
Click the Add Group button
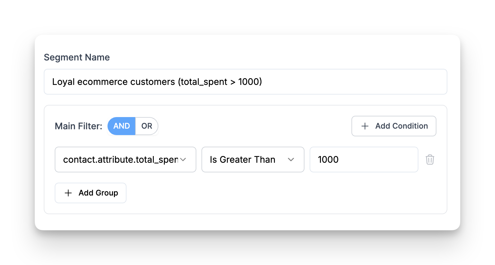tap(90, 193)
